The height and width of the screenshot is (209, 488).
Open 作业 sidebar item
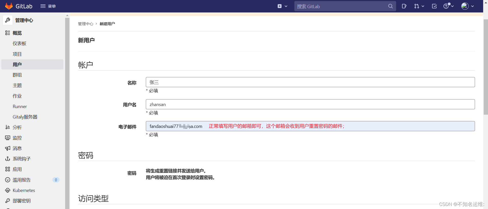[x=17, y=96]
